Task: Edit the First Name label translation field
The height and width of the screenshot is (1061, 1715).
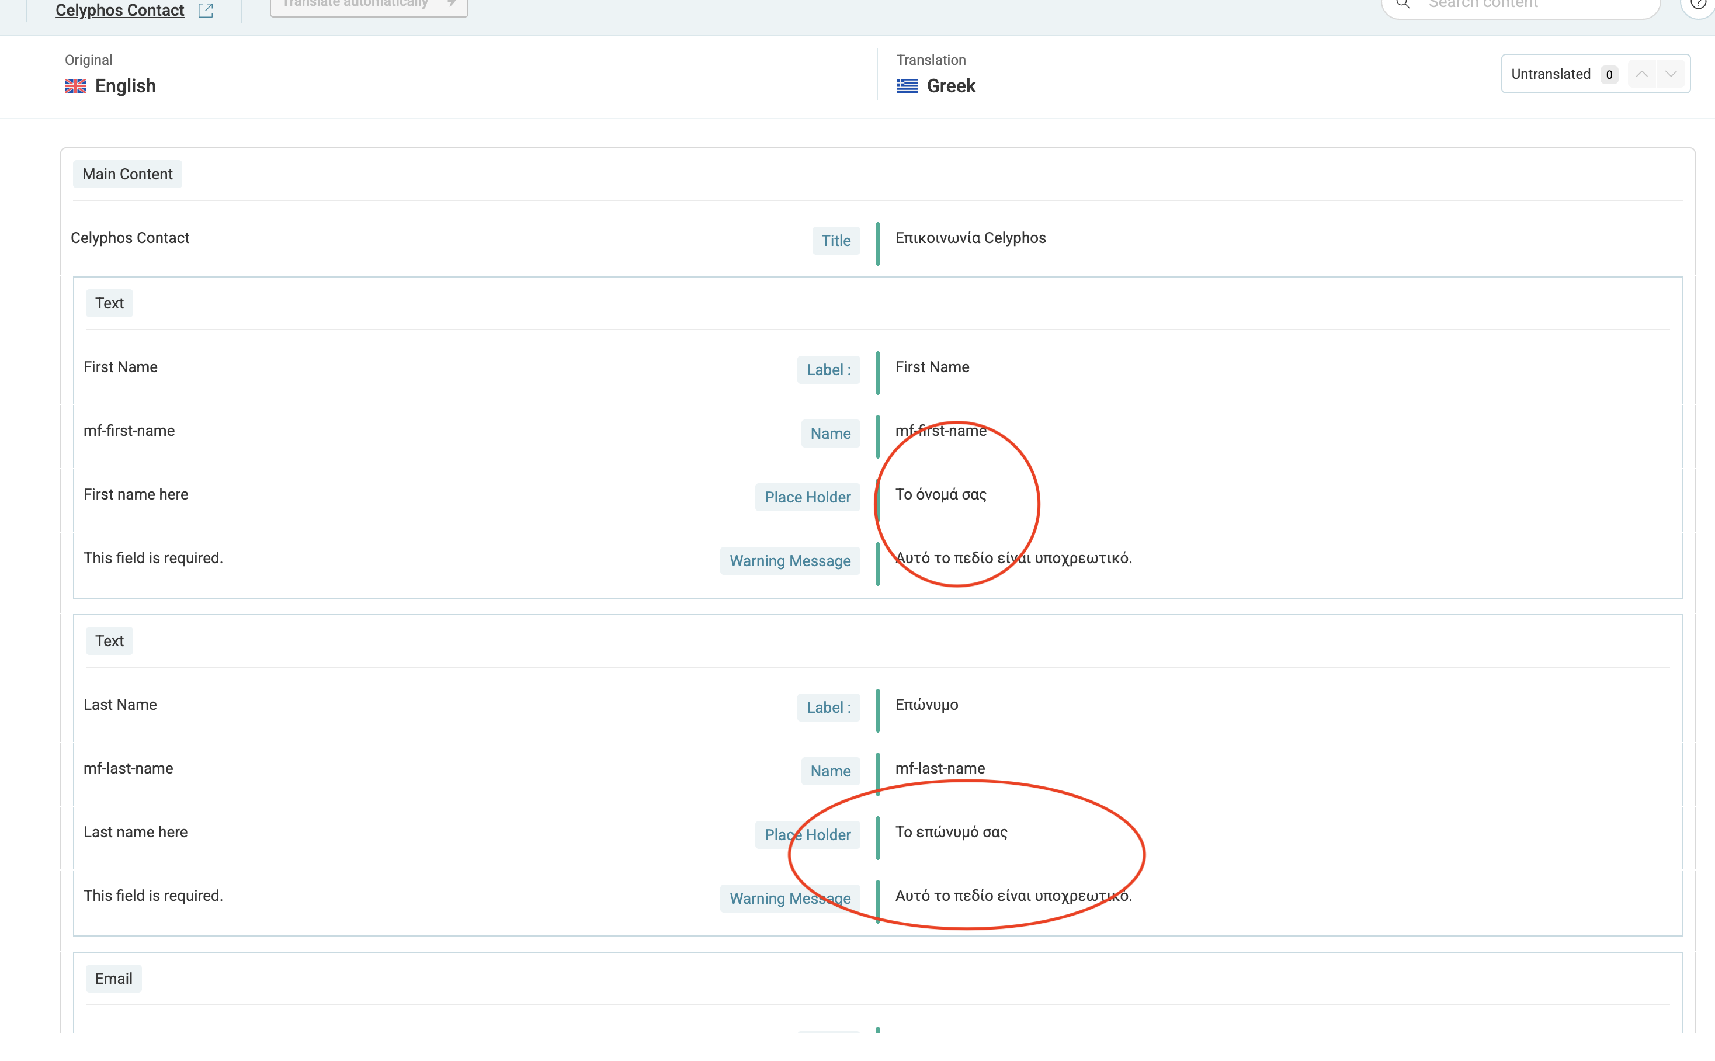Action: (x=932, y=367)
